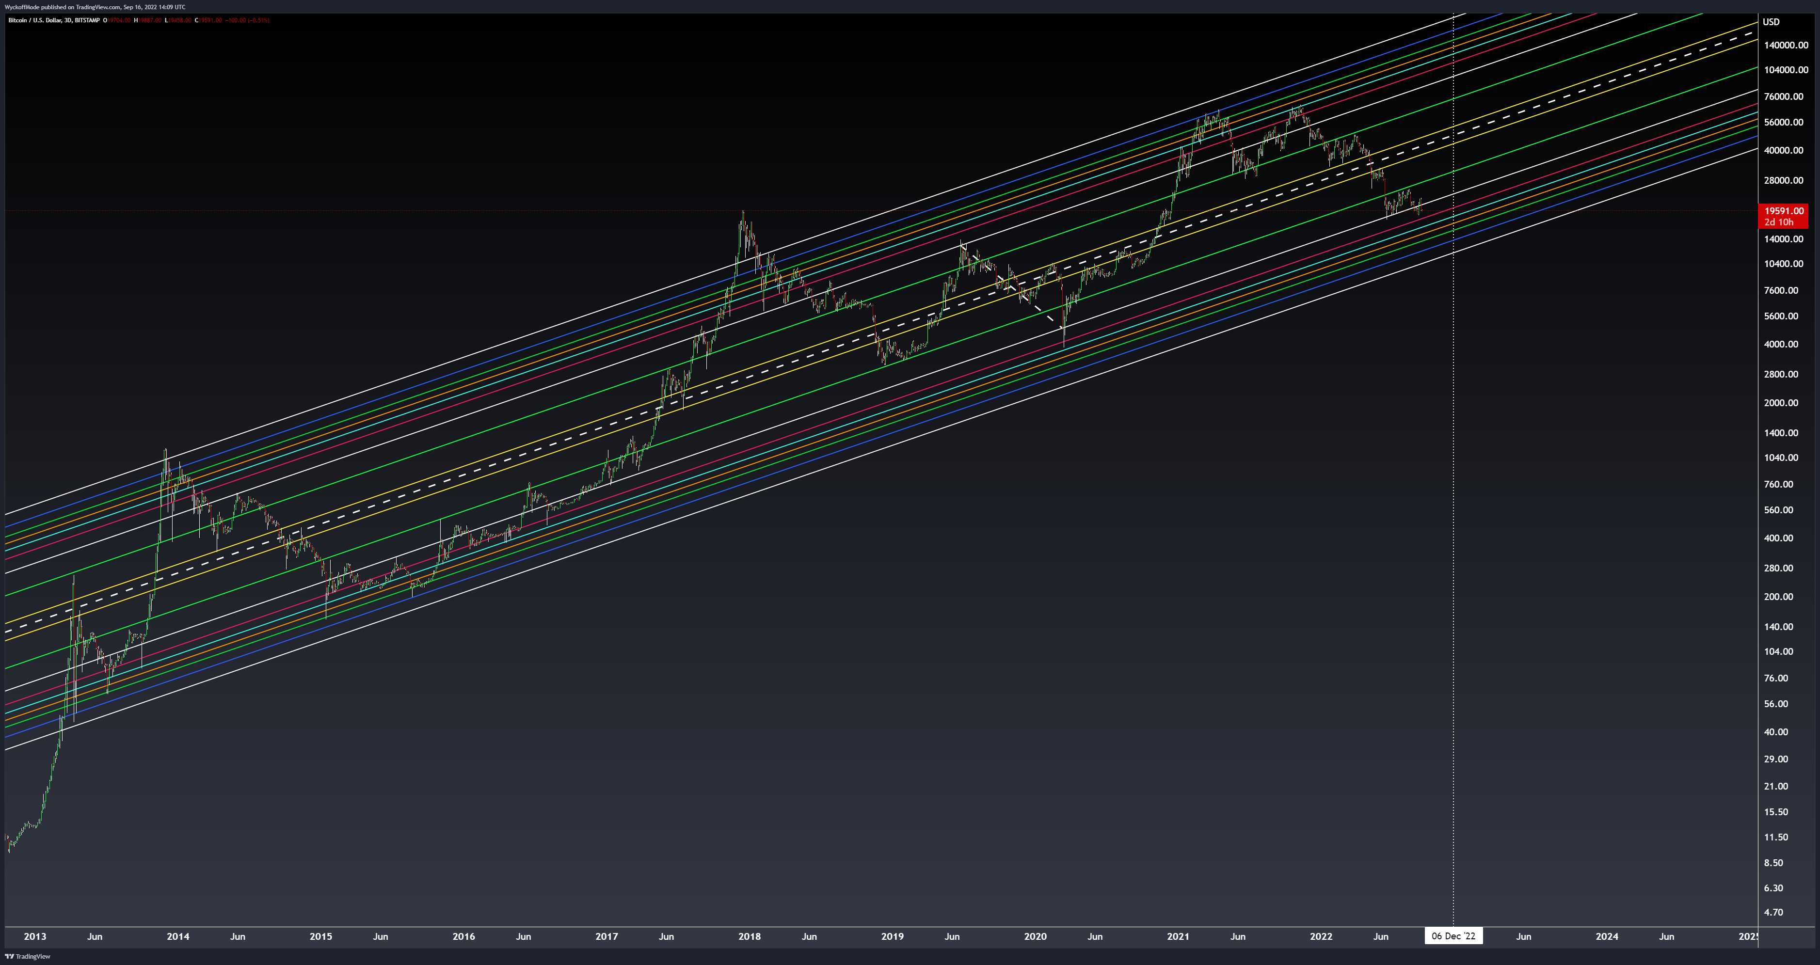The height and width of the screenshot is (965, 1820).
Task: Click the low value L19458.00
Action: (178, 20)
